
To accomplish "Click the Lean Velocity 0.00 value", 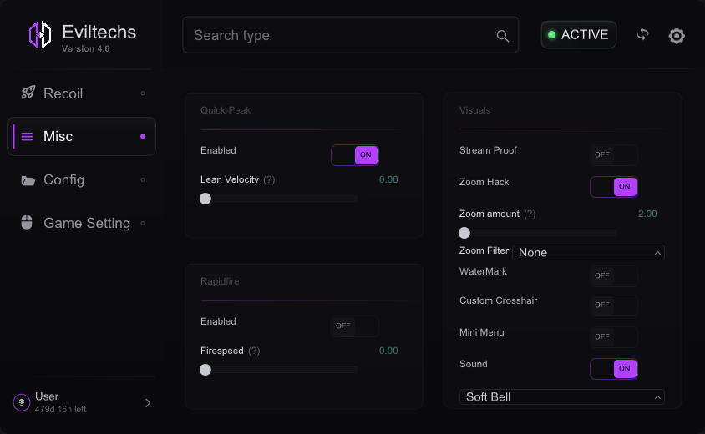I will (x=388, y=179).
